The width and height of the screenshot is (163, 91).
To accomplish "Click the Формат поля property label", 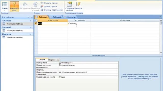I will click(42, 67).
